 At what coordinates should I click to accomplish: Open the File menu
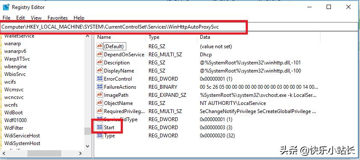click(x=6, y=17)
